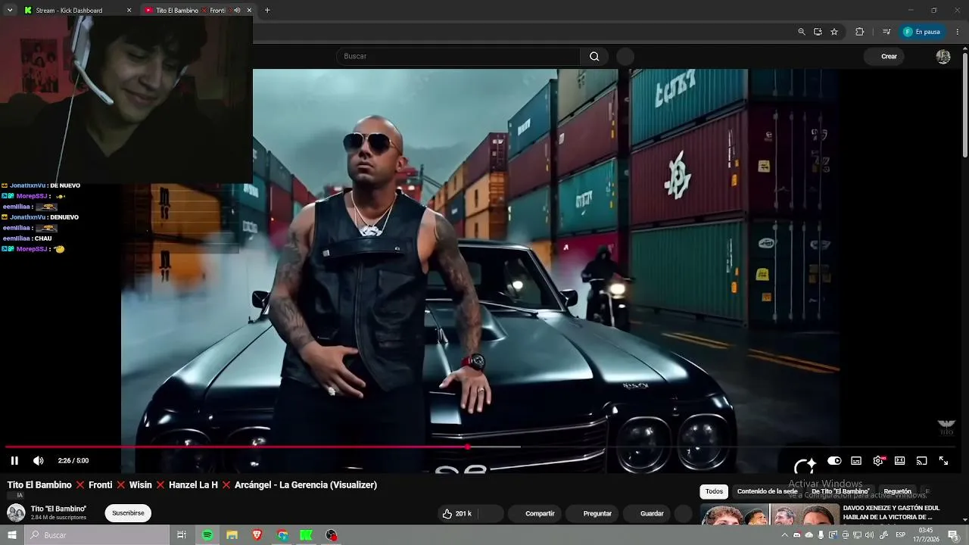969x545 pixels.
Task: Select the De Tito "El Bambino" chip
Action: [x=840, y=491]
